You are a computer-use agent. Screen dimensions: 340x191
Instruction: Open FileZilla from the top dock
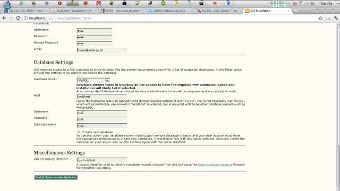98,3
